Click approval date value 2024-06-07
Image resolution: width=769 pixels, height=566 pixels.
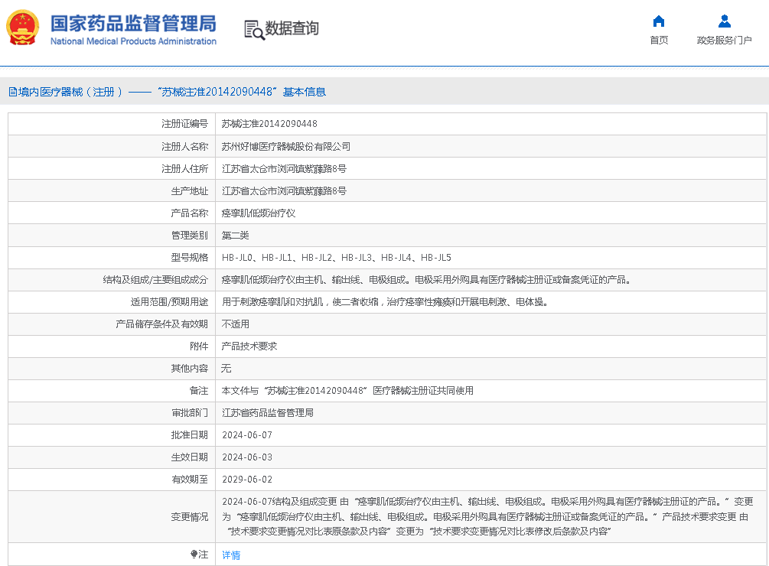(x=246, y=435)
